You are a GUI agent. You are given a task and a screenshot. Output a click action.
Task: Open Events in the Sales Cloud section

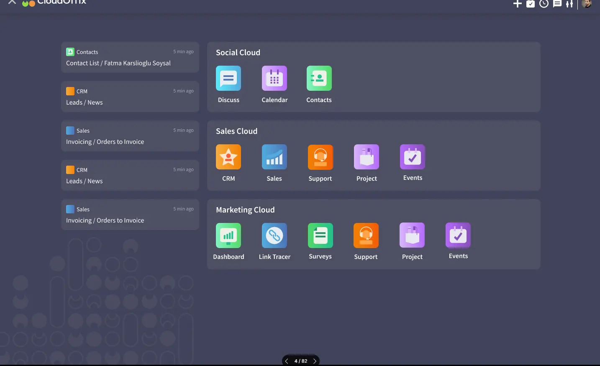413,157
